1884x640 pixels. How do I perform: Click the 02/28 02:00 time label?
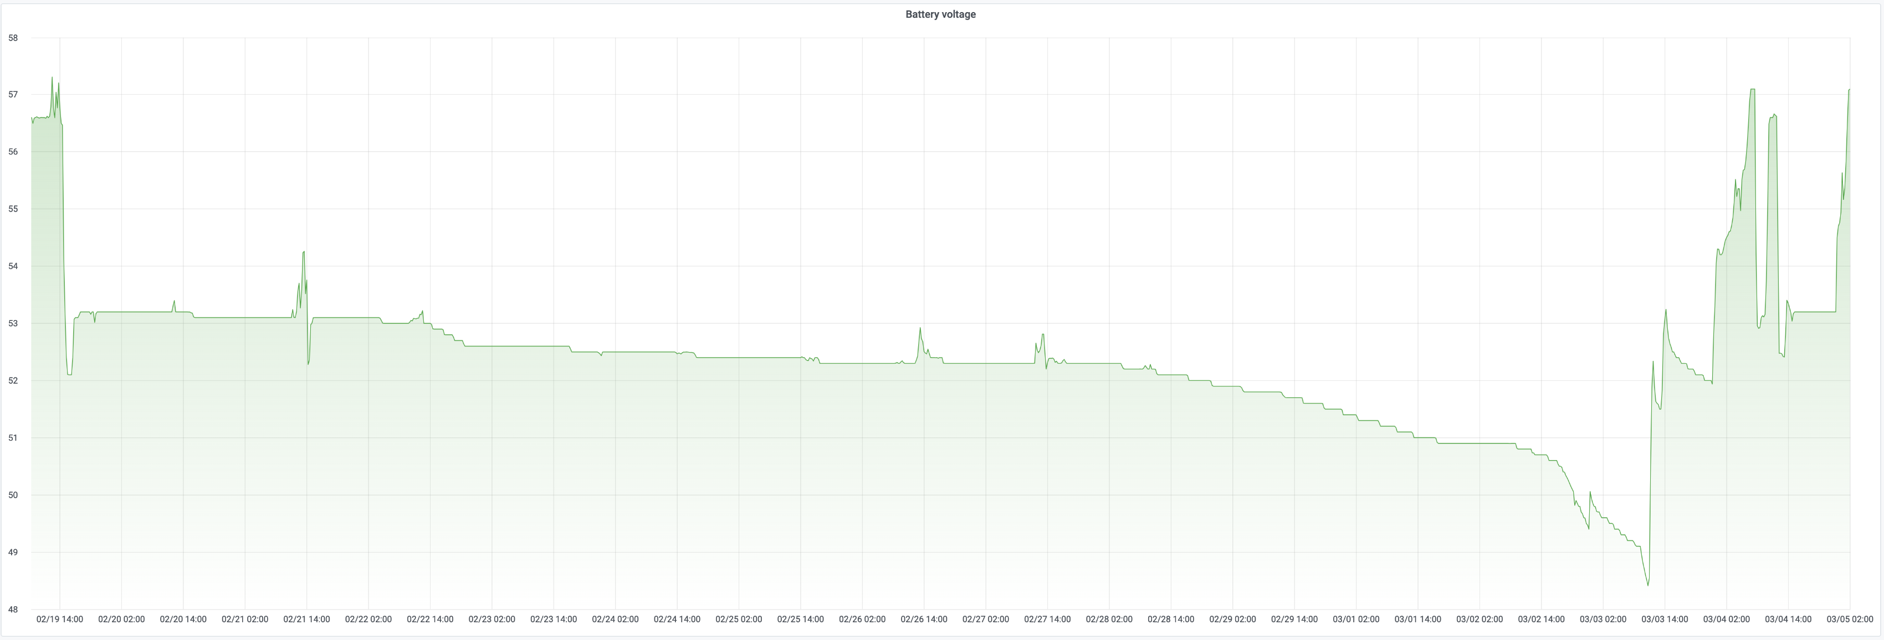pos(1109,619)
